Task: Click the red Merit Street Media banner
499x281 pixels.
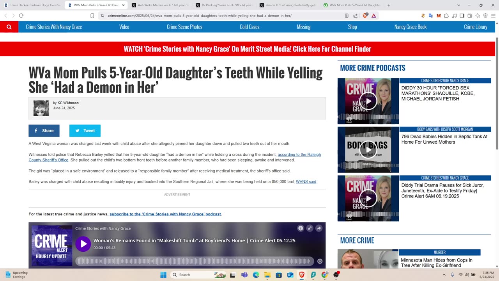Action: point(247,49)
